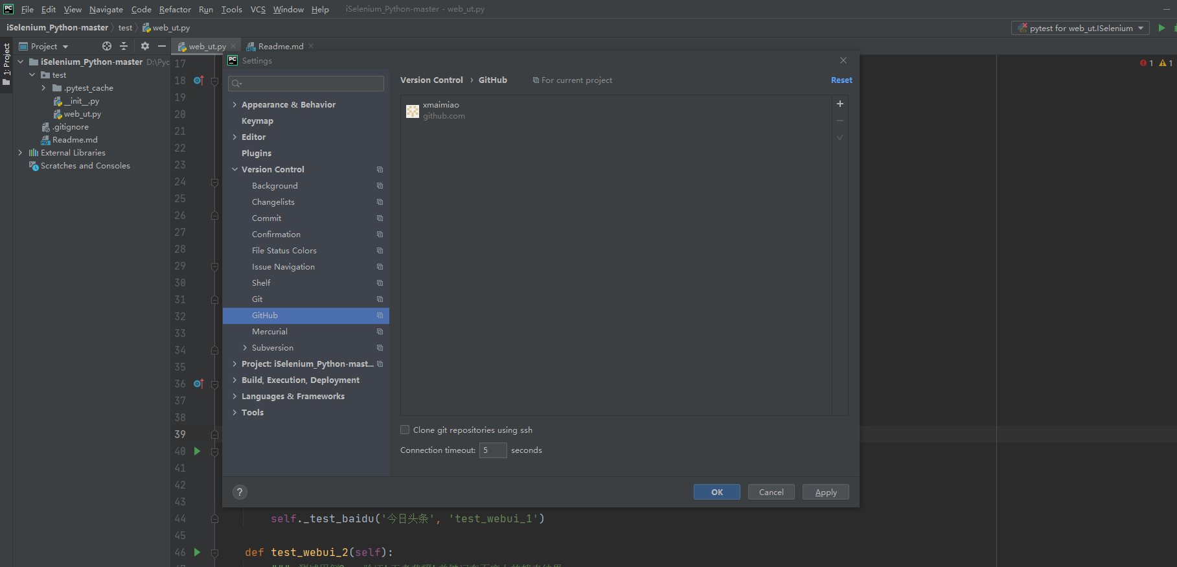1177x567 pixels.
Task: Open the Navigate menu
Action: (x=106, y=9)
